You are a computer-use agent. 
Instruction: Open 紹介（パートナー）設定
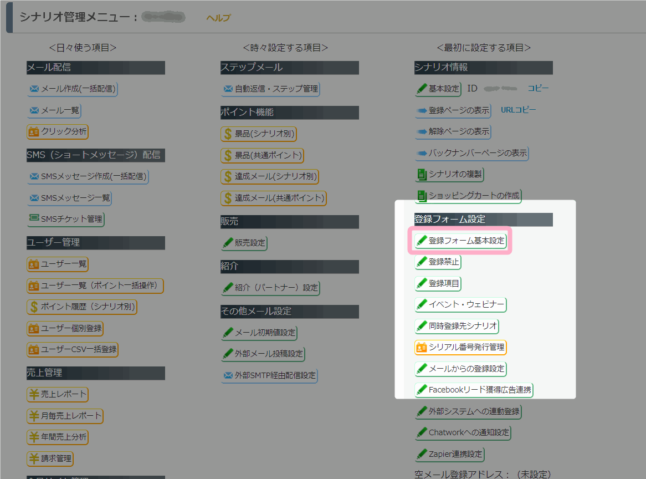tap(271, 288)
